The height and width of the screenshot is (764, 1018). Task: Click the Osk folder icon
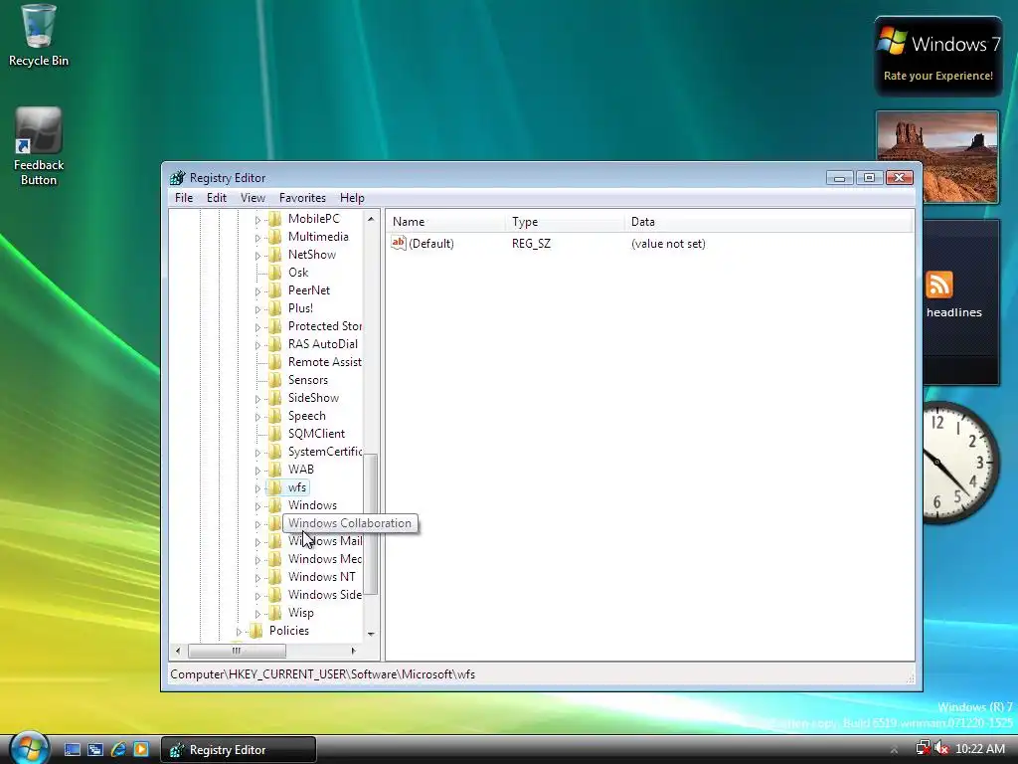tap(275, 273)
